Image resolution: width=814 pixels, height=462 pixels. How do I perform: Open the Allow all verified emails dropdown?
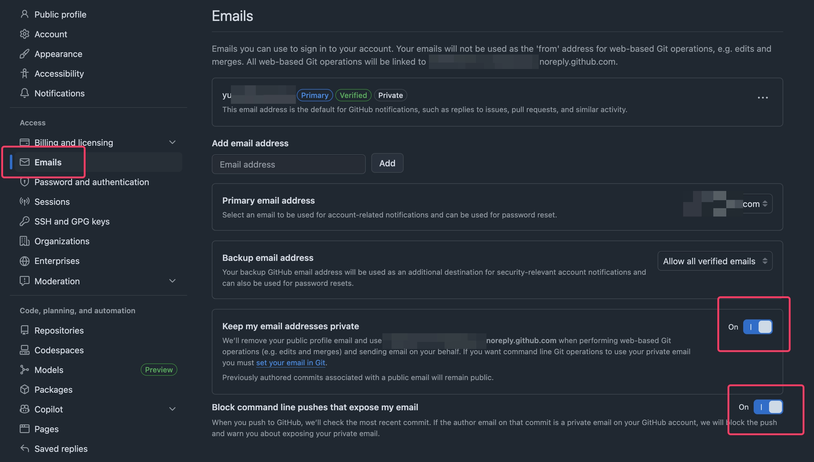[x=715, y=261]
